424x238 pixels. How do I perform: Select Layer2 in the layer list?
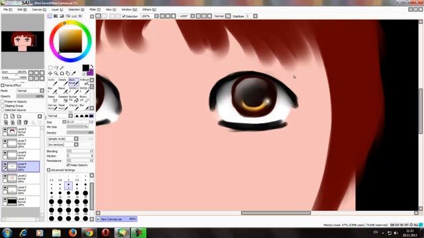(x=21, y=178)
